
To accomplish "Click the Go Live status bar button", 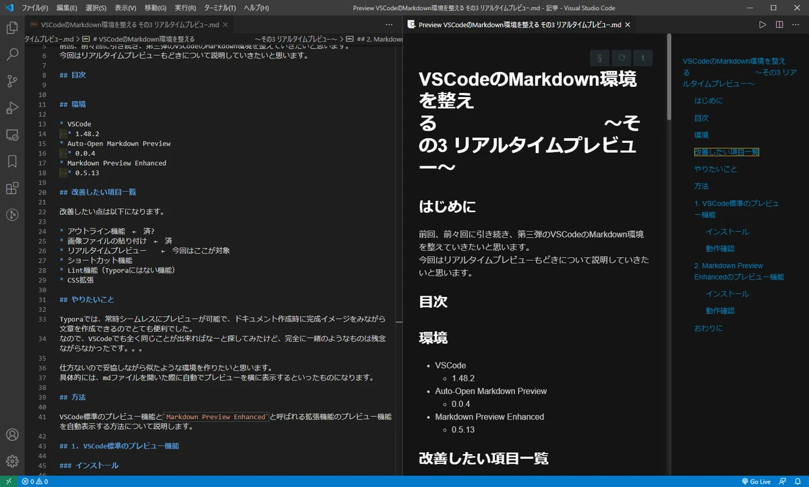I will (756, 482).
